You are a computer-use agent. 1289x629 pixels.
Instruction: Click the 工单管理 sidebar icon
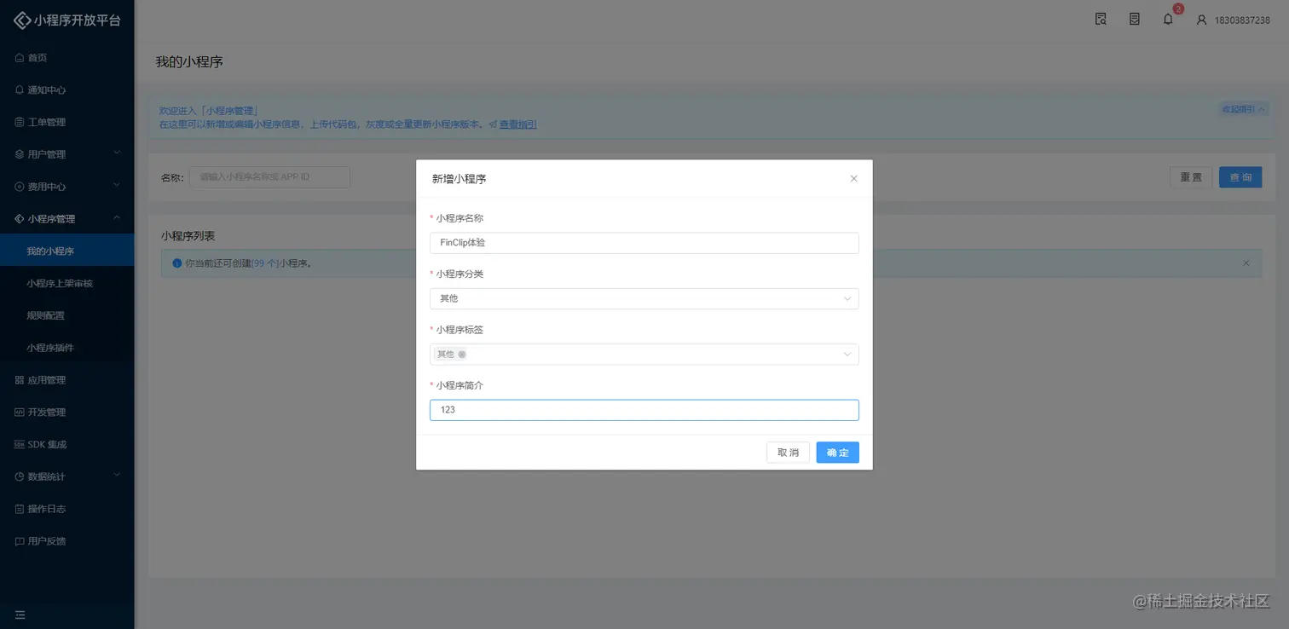coord(20,122)
